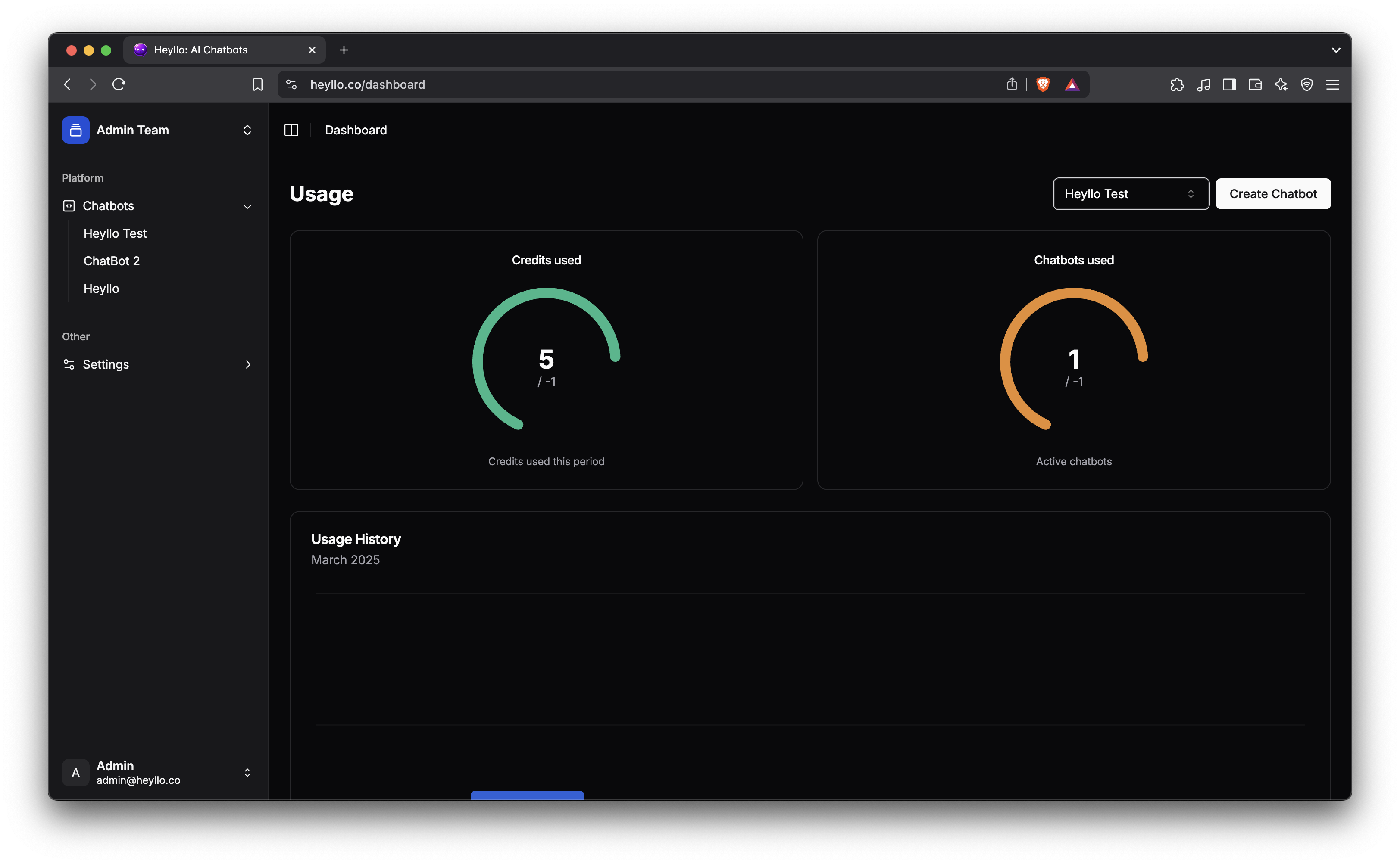Toggle the browser sidebar panel icon
The height and width of the screenshot is (864, 1400).
click(1229, 84)
